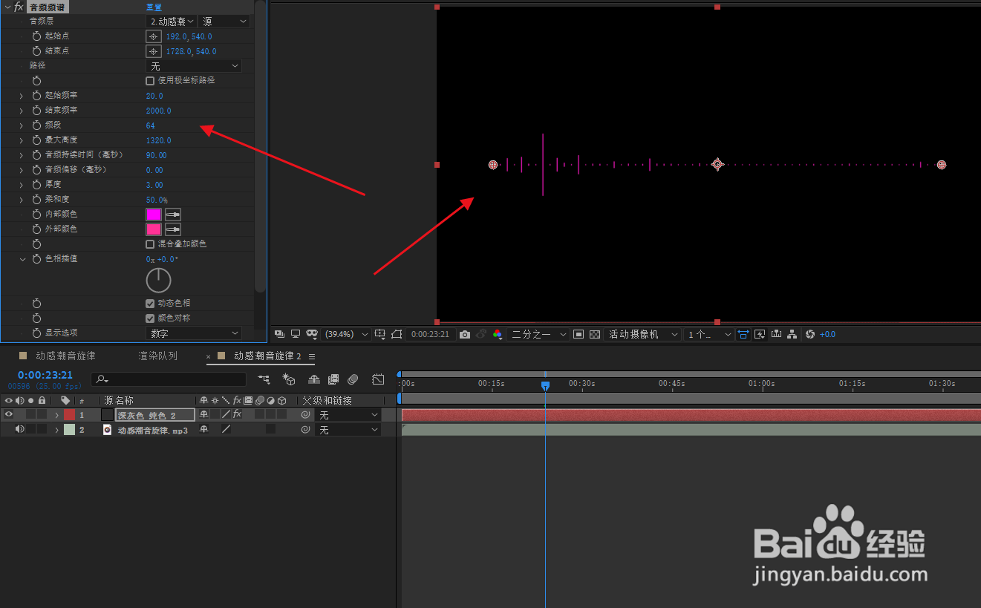Toggle the 频段 stopwatch keyframe icon
The image size is (981, 608).
coord(36,125)
